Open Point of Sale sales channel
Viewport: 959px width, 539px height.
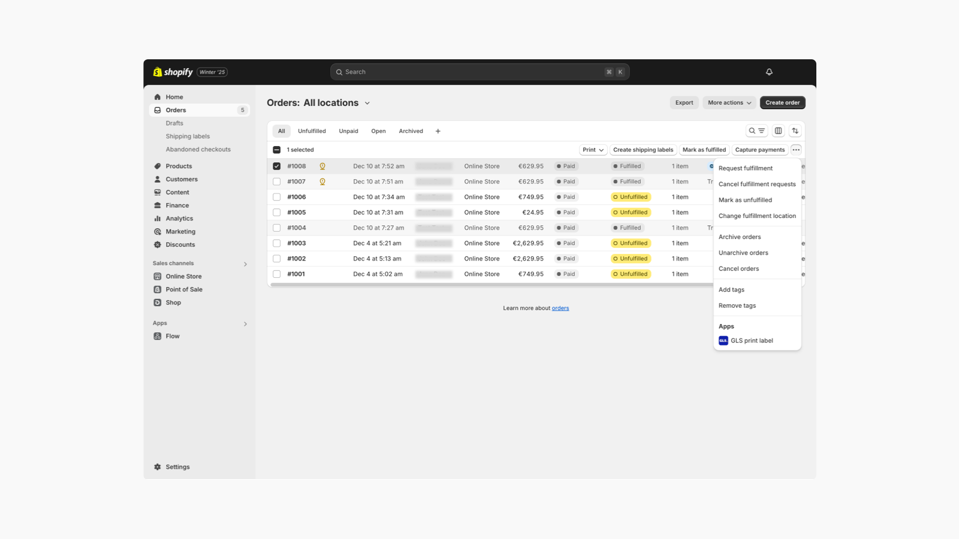pos(184,289)
